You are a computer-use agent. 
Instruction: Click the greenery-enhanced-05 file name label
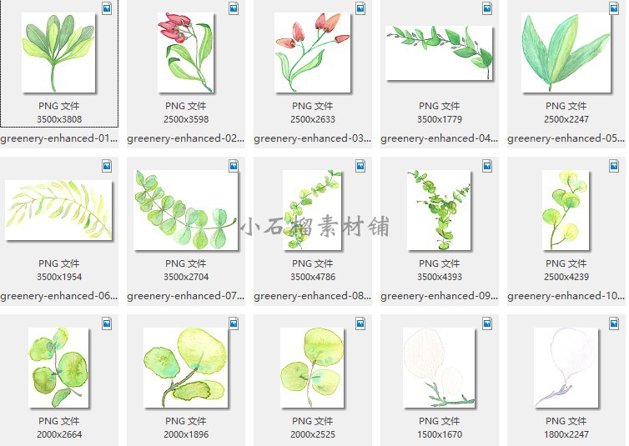pos(566,138)
